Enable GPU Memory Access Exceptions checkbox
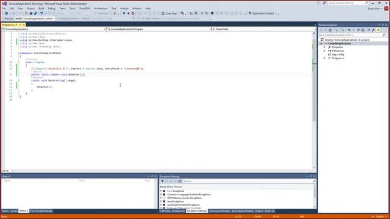This screenshot has height=219, width=390. (x=164, y=198)
